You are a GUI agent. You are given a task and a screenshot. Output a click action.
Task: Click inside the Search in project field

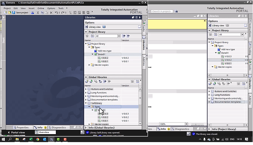coord(162,11)
